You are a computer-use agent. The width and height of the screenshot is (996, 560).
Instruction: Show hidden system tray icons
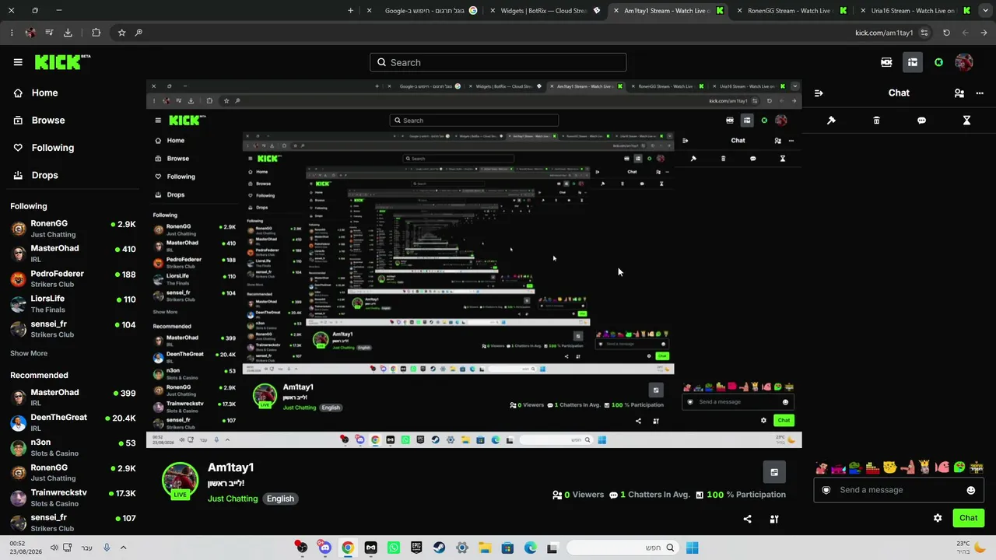coord(123,548)
